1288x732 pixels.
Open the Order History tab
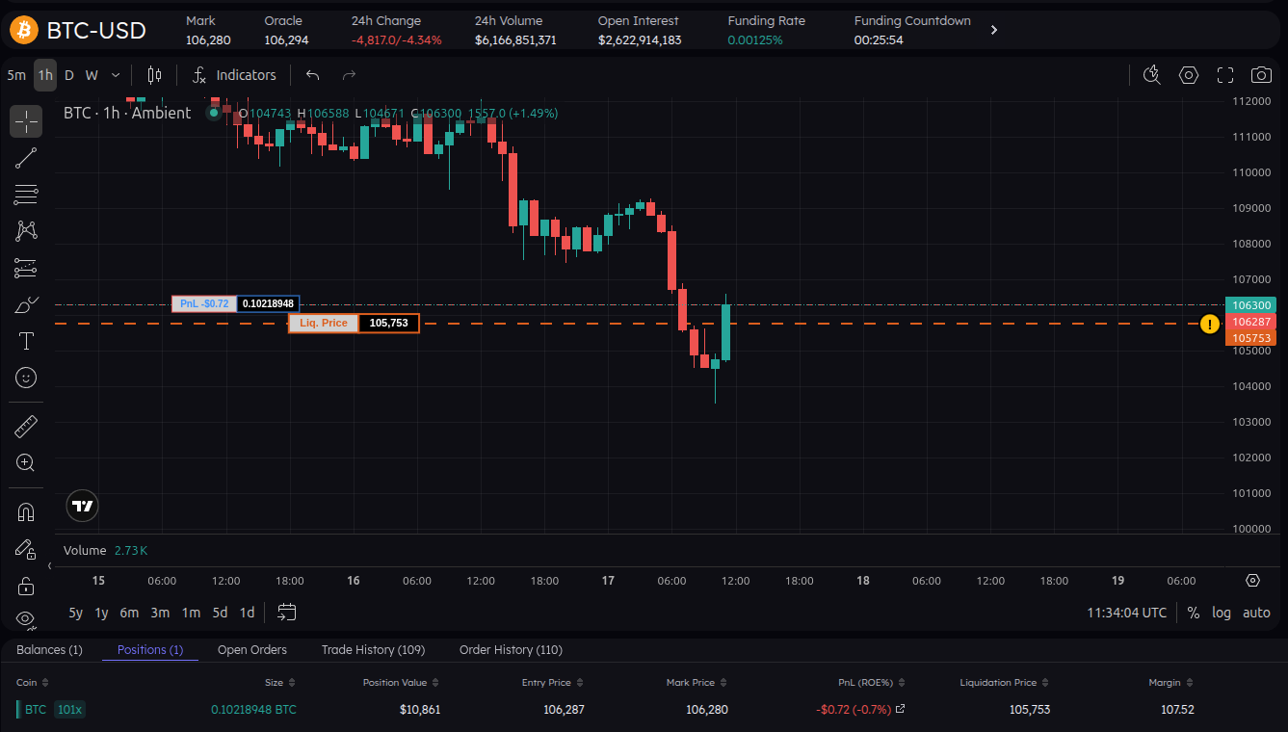point(511,649)
